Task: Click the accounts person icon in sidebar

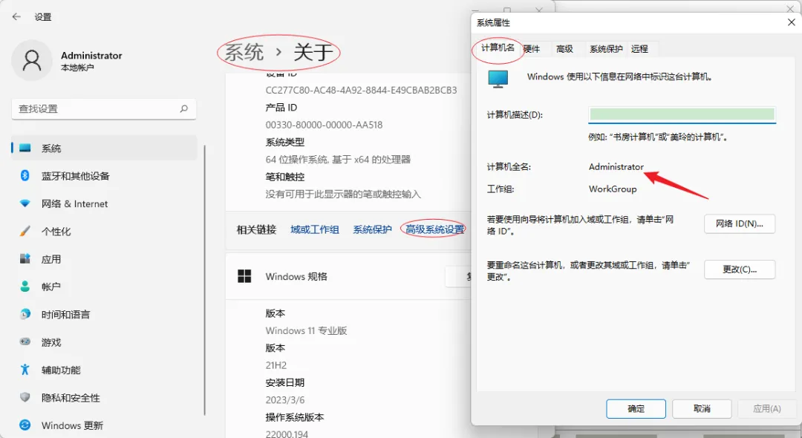Action: click(25, 287)
